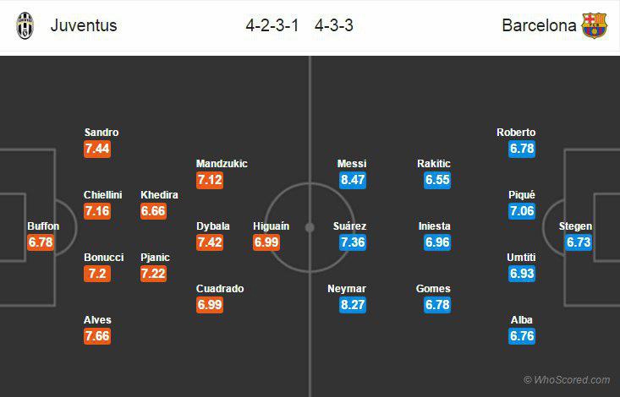Select the Piqué player name
620x397 pixels.
click(522, 195)
